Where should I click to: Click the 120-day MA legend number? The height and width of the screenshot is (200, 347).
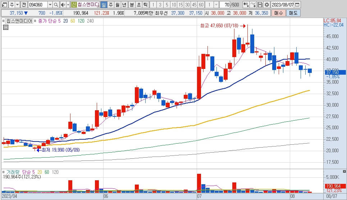click(x=81, y=21)
